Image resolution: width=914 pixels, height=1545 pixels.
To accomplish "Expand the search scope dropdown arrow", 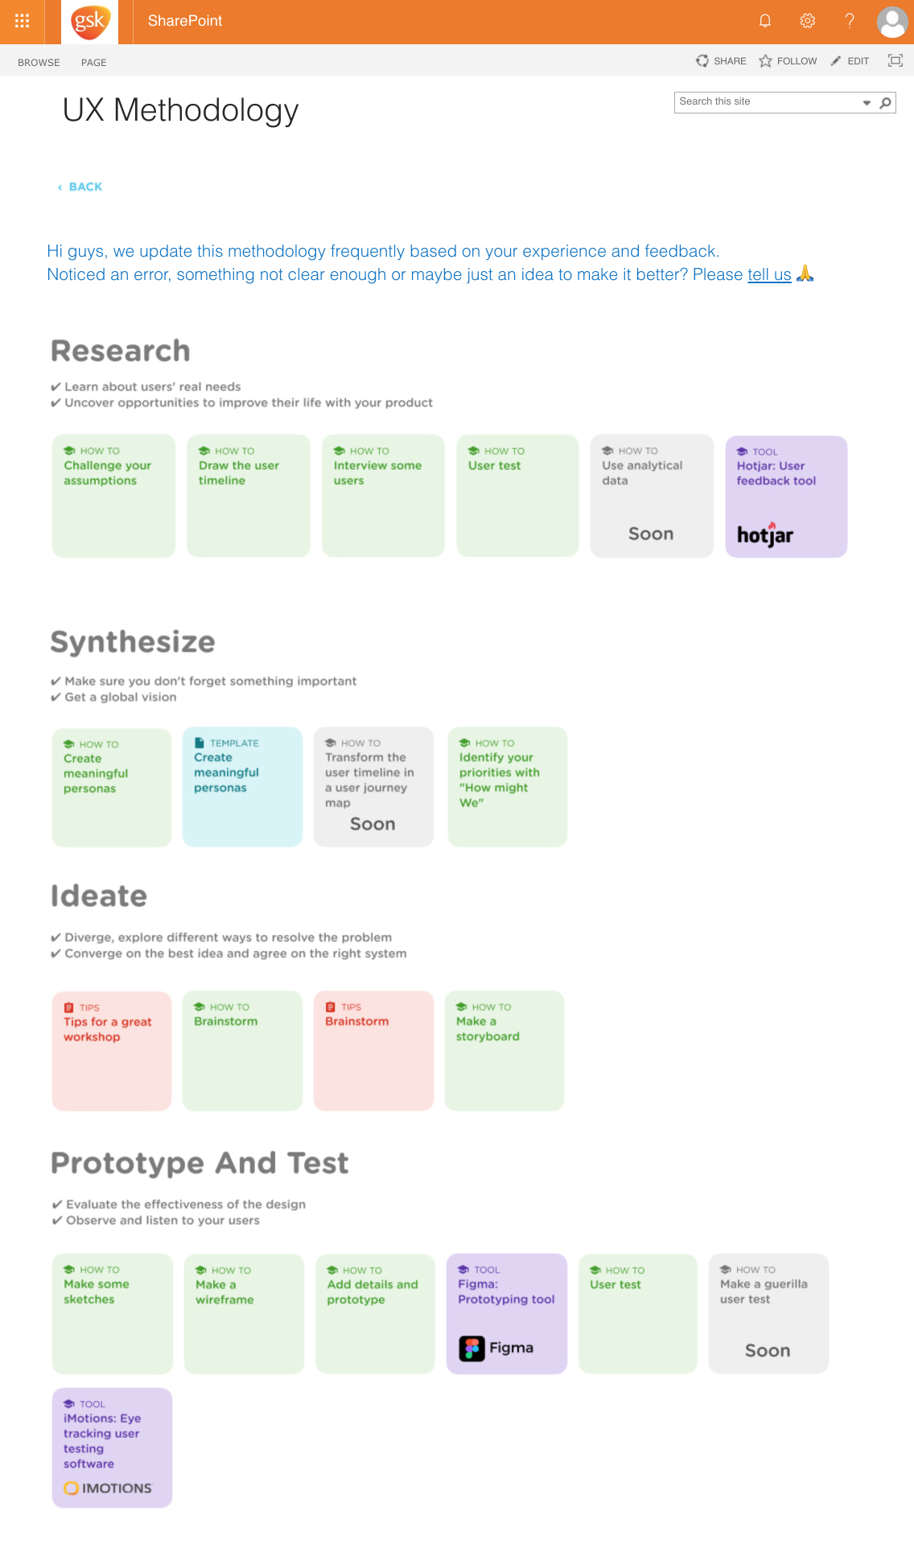I will pos(867,102).
